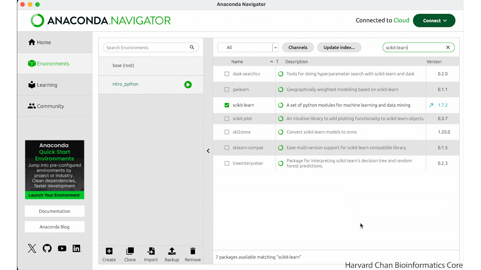Click the Import environment icon

[151, 251]
